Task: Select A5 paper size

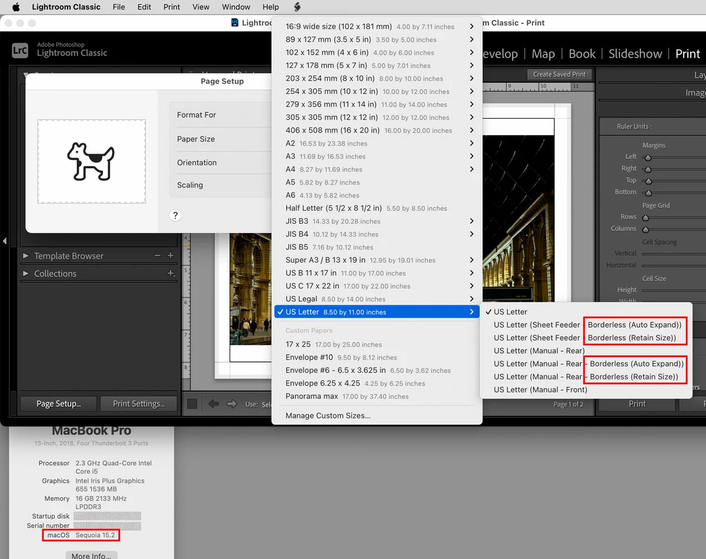Action: [377, 182]
